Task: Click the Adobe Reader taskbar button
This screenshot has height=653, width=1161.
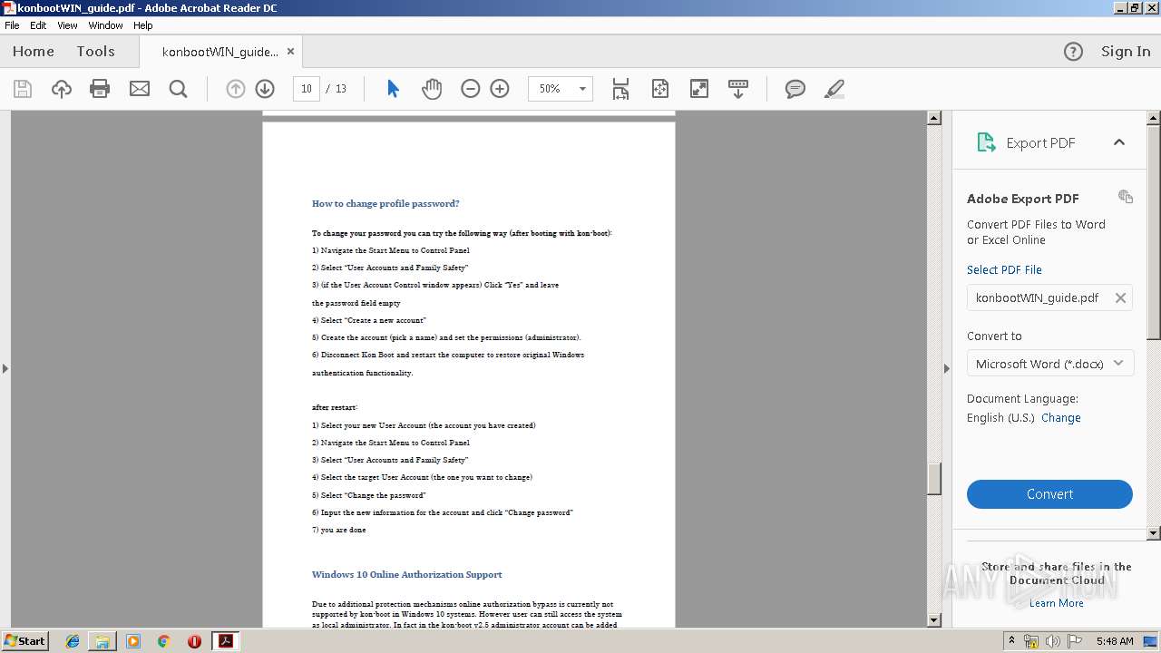Action: tap(225, 641)
